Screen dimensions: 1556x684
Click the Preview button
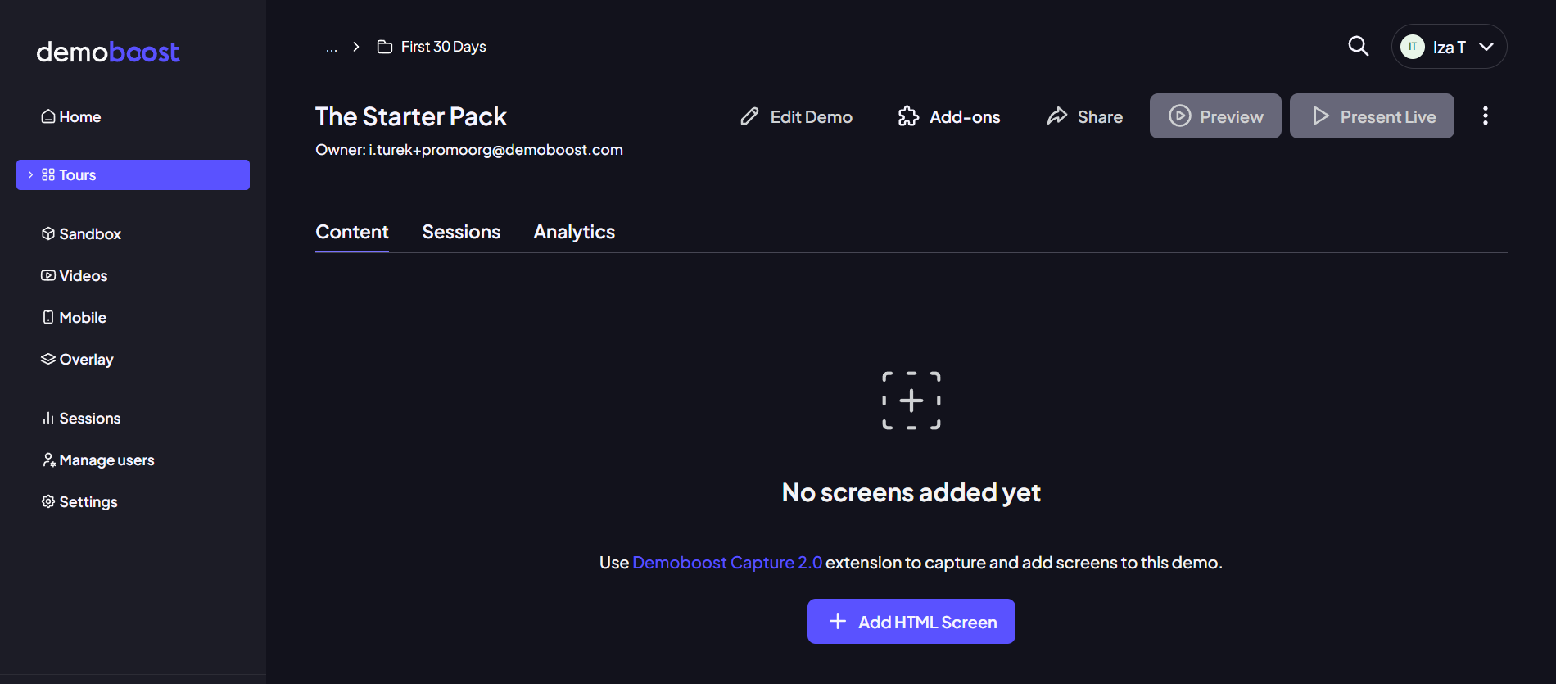pos(1215,116)
